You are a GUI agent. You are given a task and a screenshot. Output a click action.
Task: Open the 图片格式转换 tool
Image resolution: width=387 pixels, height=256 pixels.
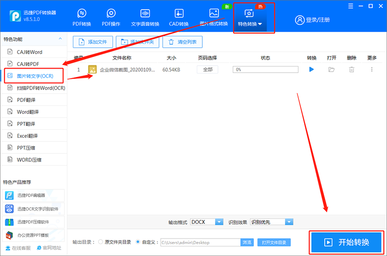(214, 17)
